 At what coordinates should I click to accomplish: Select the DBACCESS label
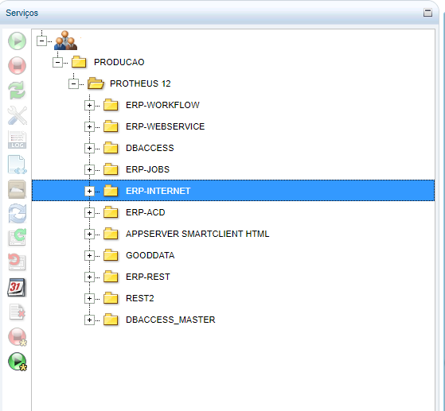(x=150, y=148)
